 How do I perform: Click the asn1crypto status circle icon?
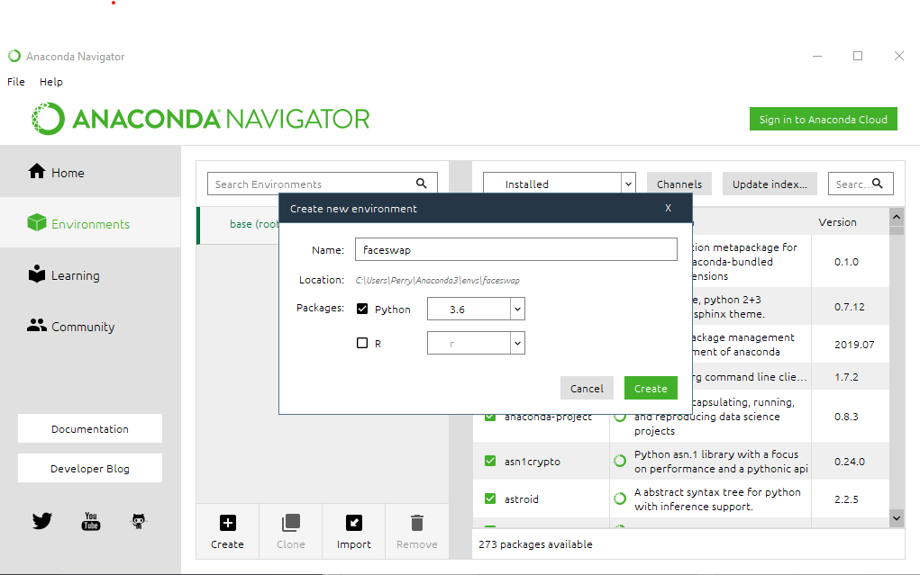click(x=620, y=461)
